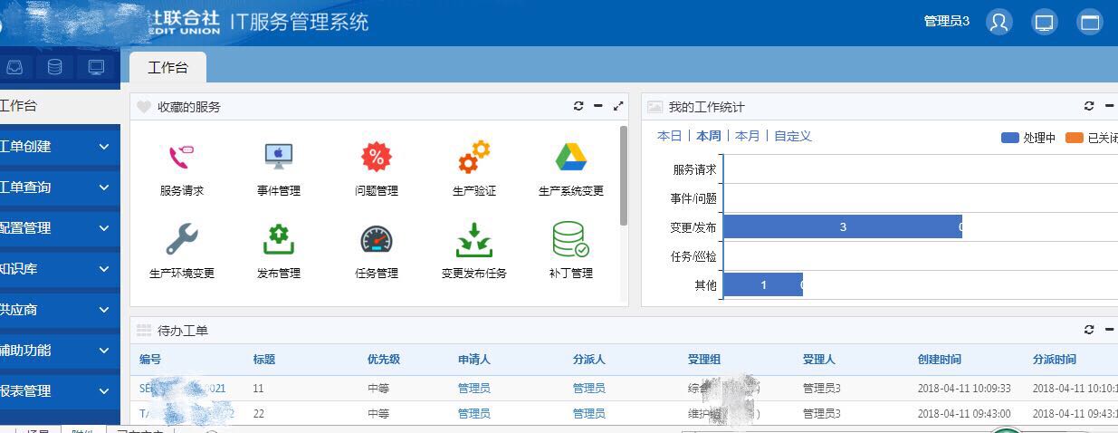
Task: Maximize the 收藏的服务 panel
Action: [x=618, y=106]
